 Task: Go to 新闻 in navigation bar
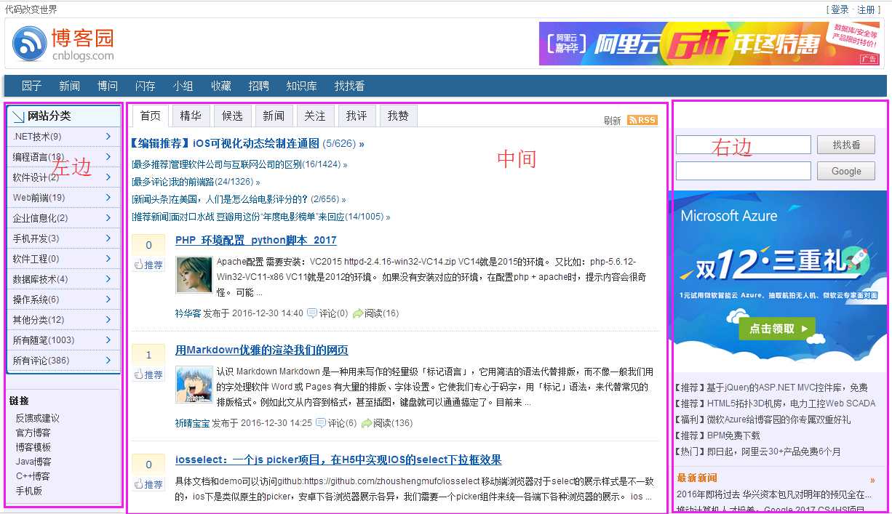(69, 86)
